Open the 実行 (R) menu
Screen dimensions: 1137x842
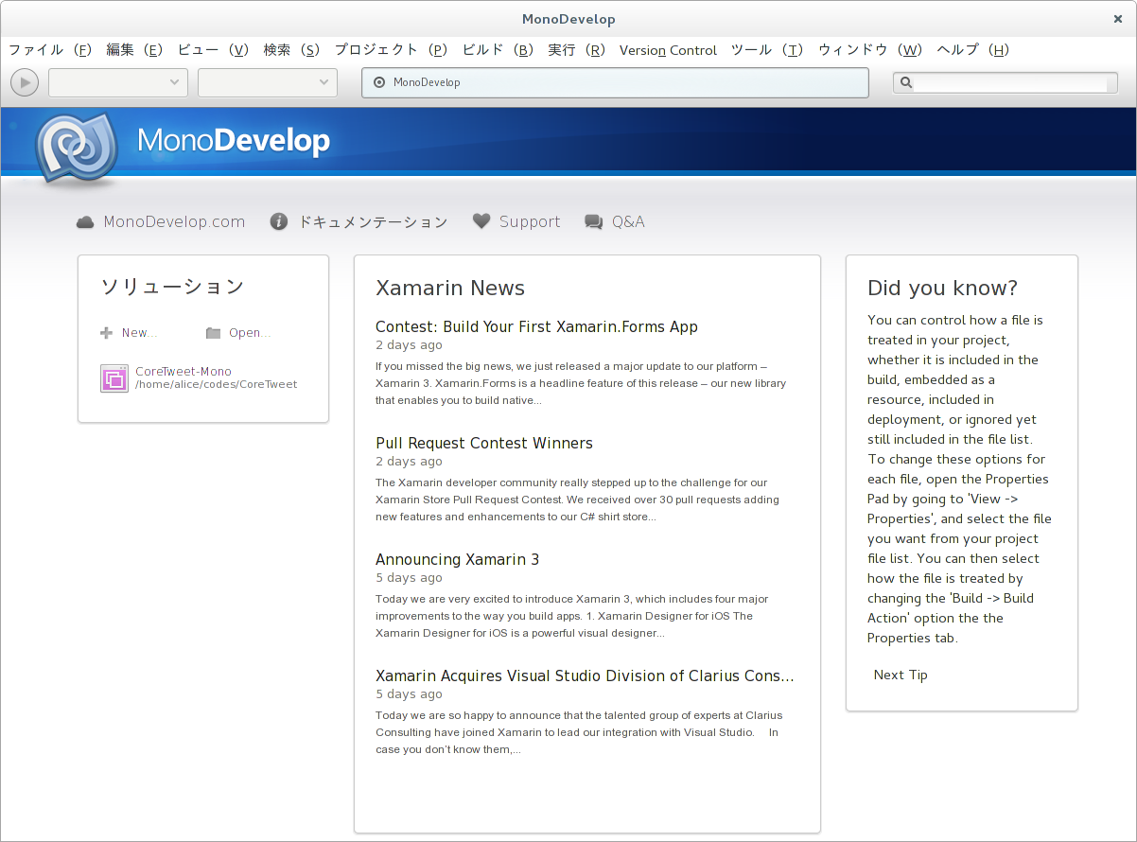[x=577, y=50]
